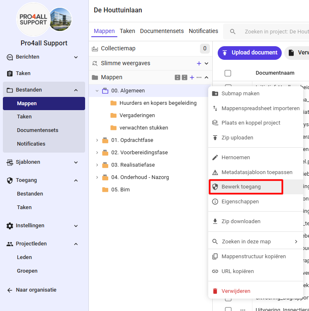This screenshot has height=311, width=309.
Task: Click the Projectleden people icon
Action: 10,244
